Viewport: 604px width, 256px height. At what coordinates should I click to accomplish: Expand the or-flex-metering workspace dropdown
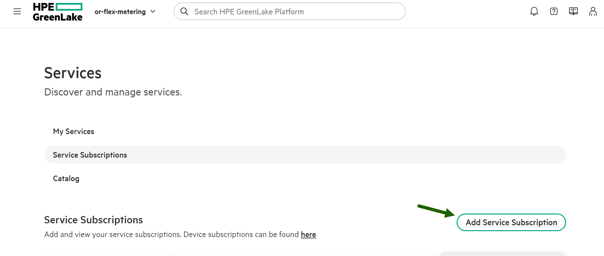pyautogui.click(x=125, y=12)
